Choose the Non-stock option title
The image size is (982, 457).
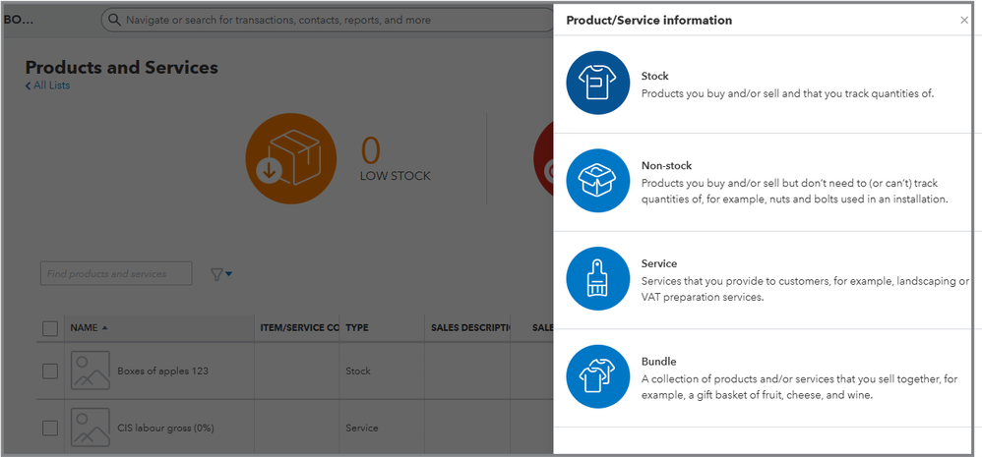pyautogui.click(x=666, y=166)
